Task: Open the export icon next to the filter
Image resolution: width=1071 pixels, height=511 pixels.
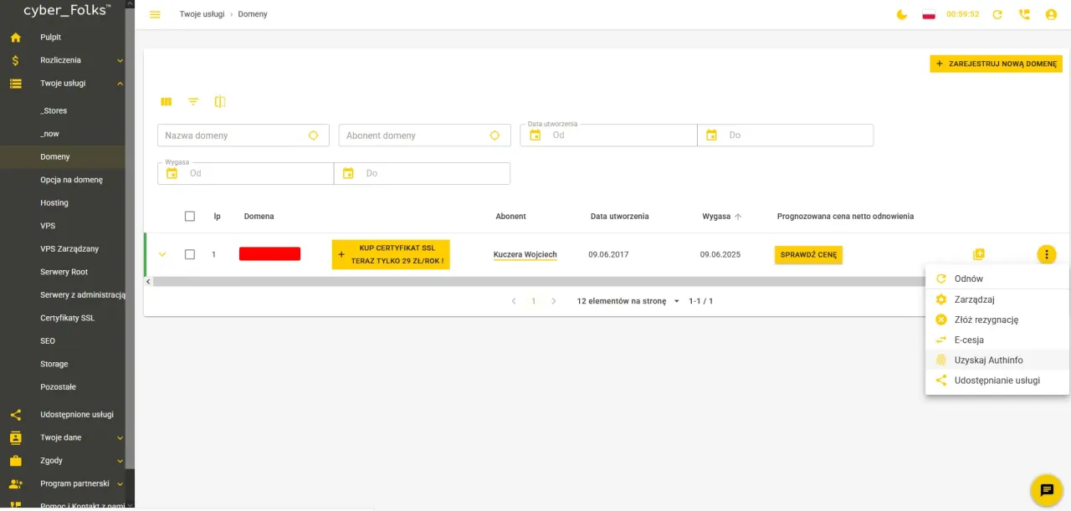Action: pyautogui.click(x=220, y=101)
